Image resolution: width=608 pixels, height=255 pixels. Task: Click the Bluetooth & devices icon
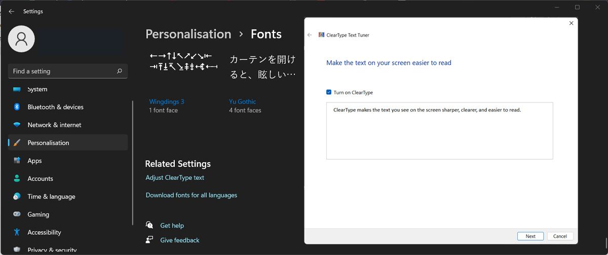pos(17,107)
